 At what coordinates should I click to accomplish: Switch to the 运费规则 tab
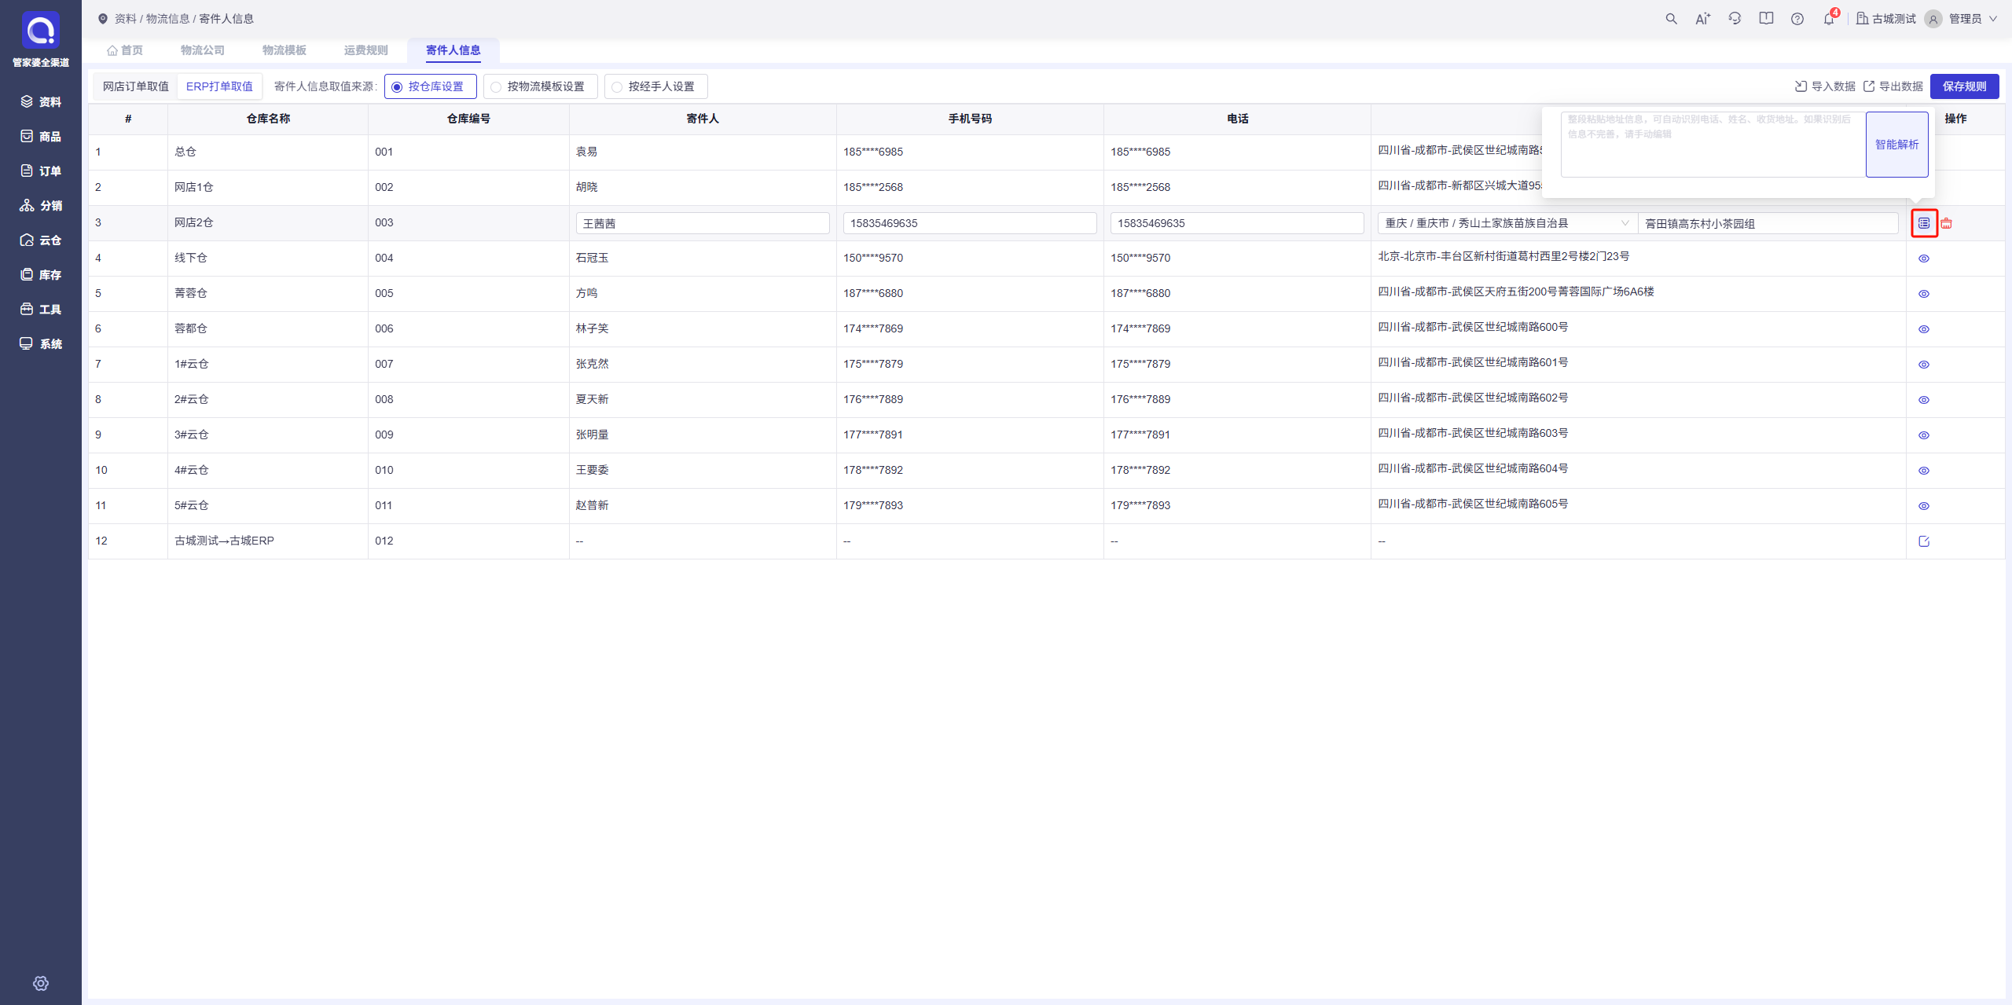click(366, 50)
